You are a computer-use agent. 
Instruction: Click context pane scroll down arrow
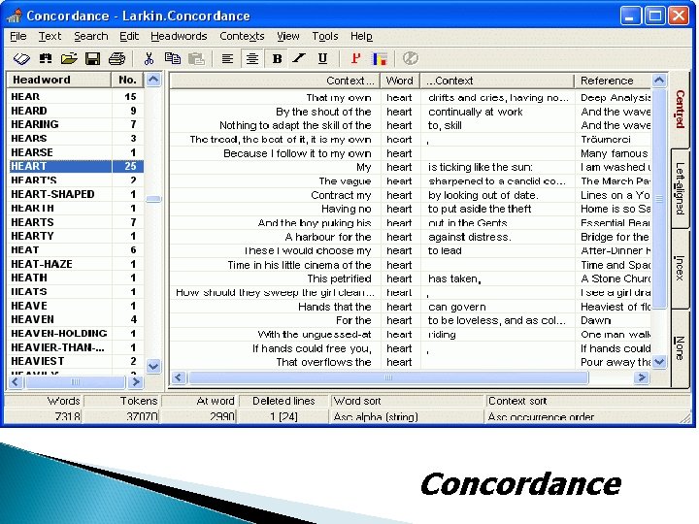point(659,362)
